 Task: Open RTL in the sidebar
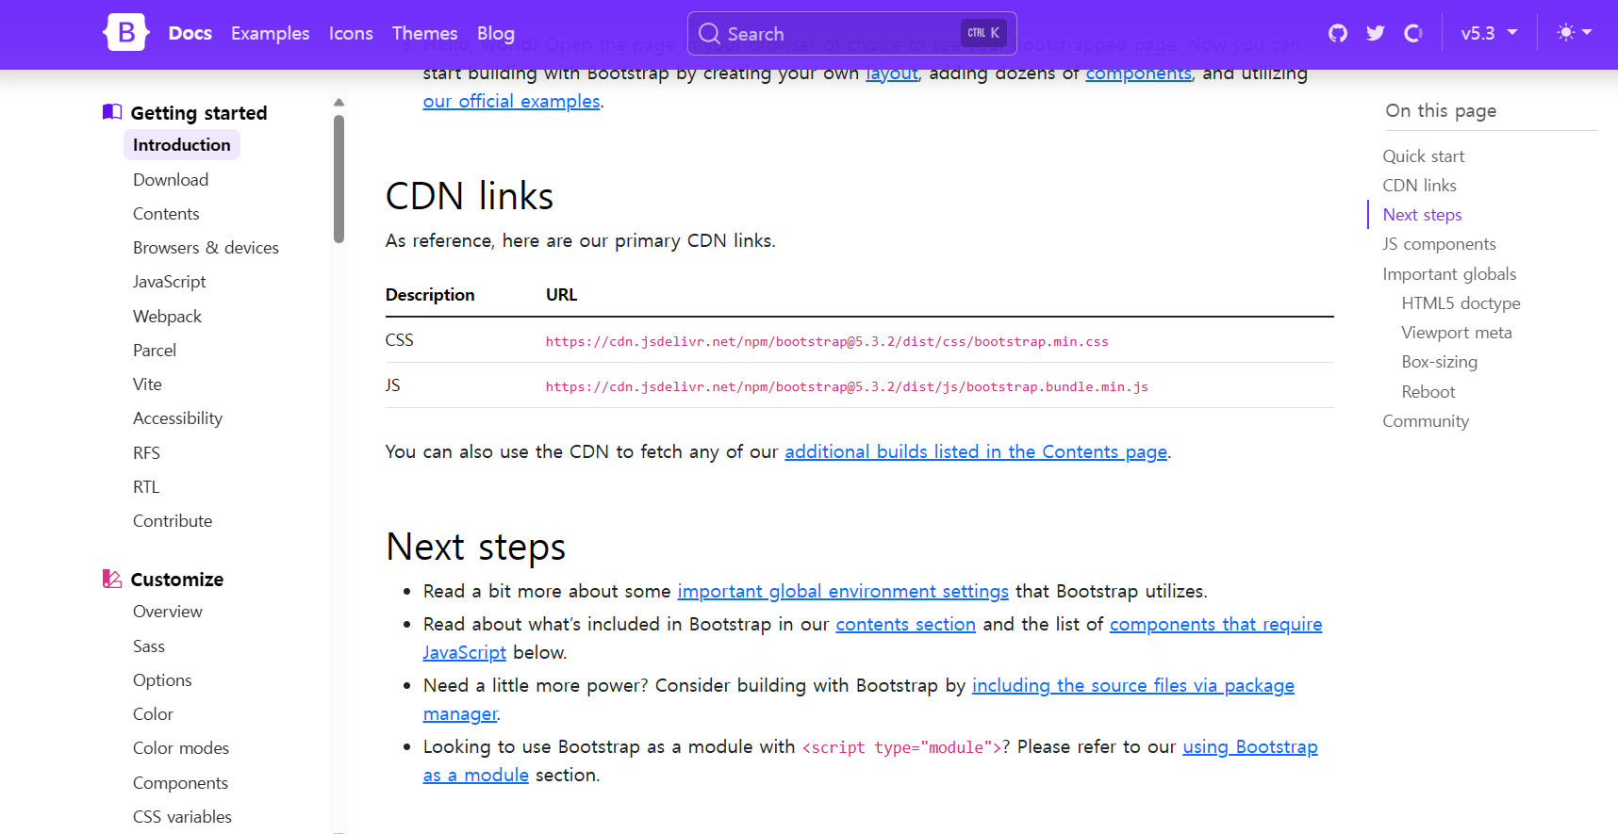tap(146, 487)
